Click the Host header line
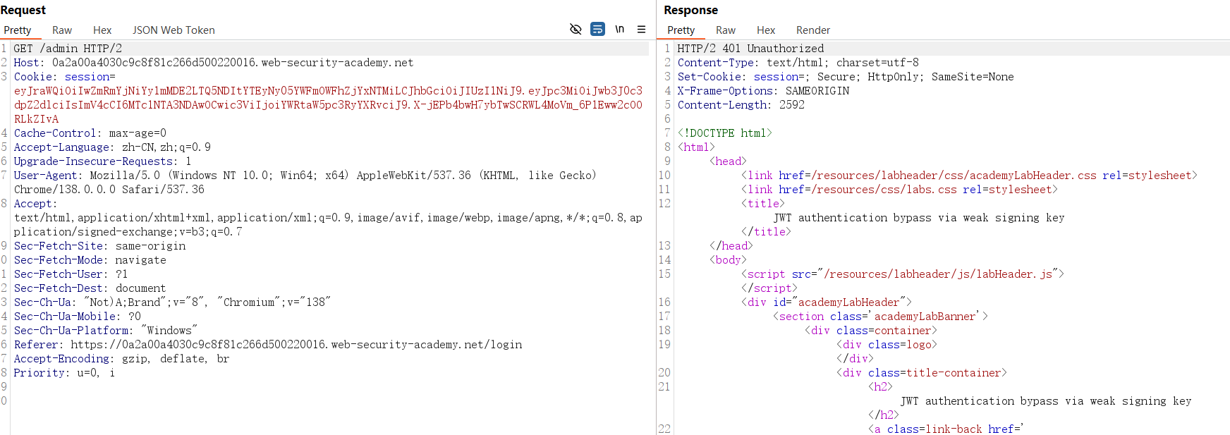 click(x=214, y=63)
